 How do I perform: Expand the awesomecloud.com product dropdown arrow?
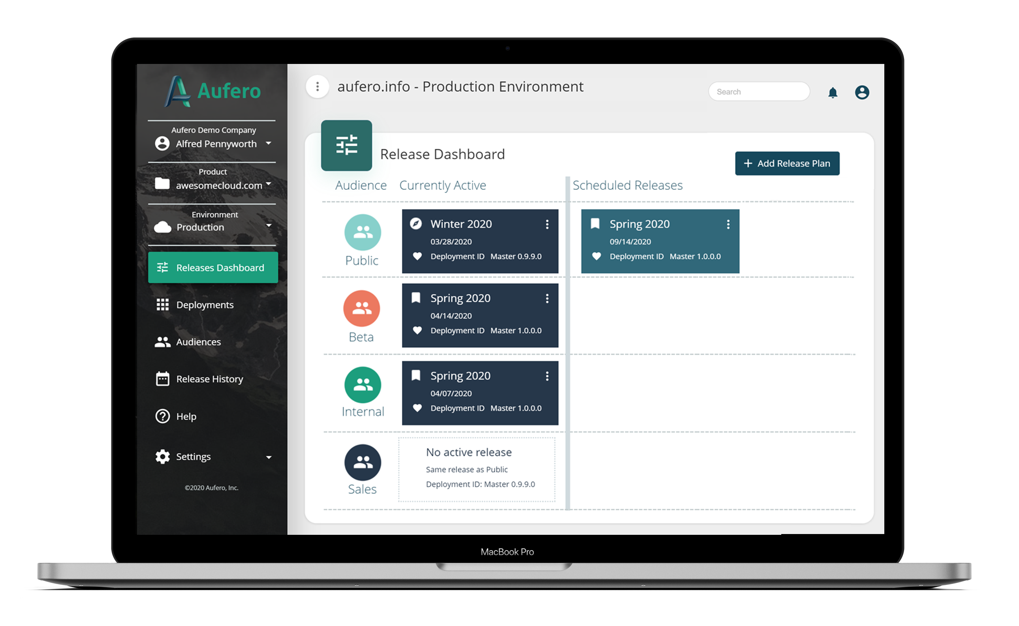click(269, 184)
